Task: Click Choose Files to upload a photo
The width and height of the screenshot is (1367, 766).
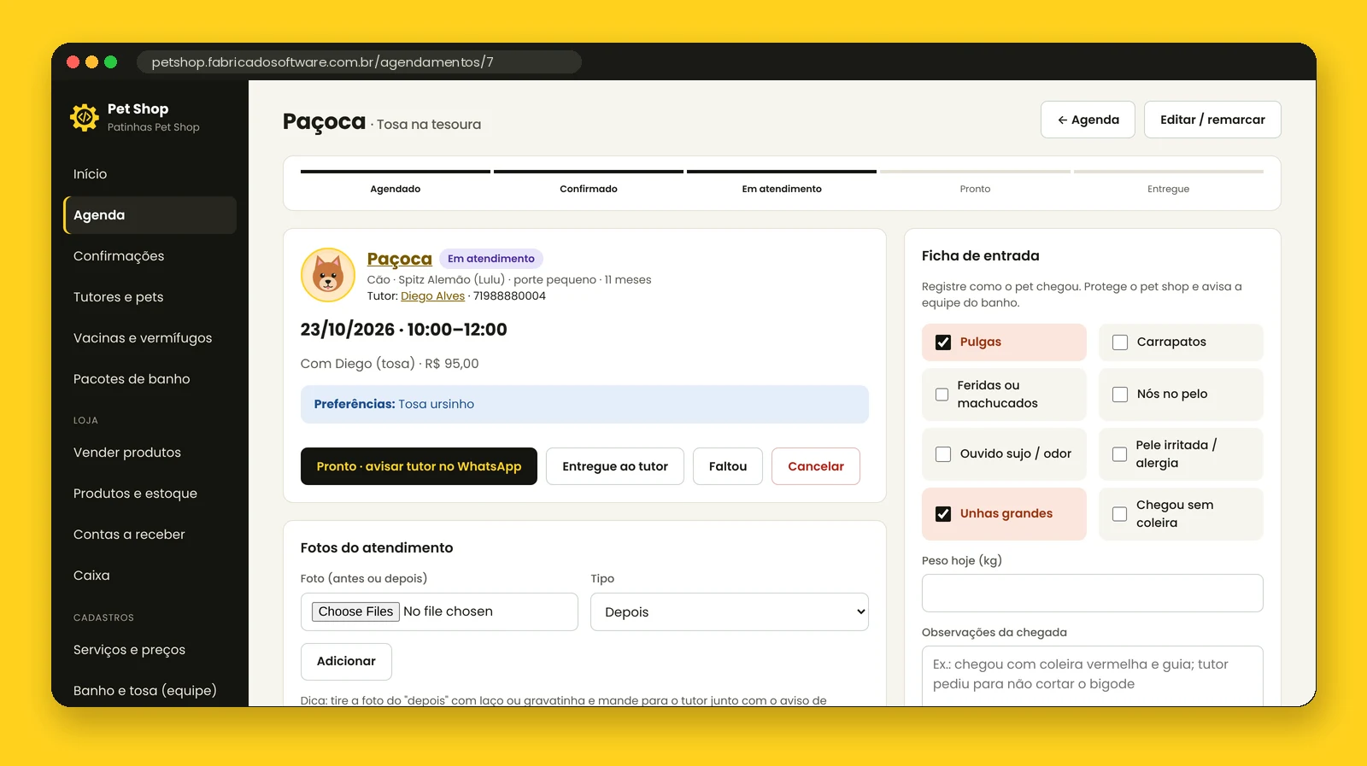Action: [355, 611]
